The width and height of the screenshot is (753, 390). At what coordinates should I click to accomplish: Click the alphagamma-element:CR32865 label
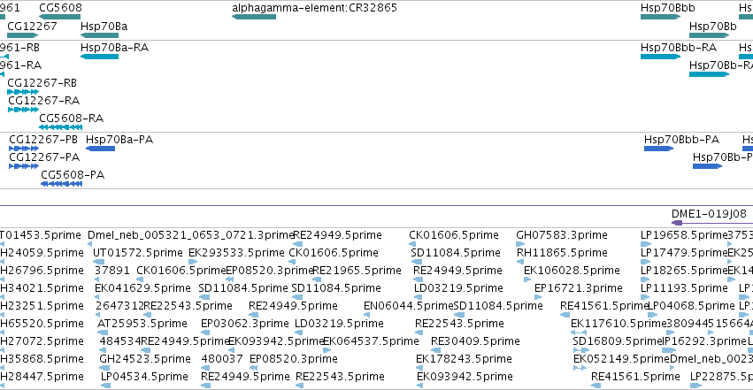pos(314,8)
